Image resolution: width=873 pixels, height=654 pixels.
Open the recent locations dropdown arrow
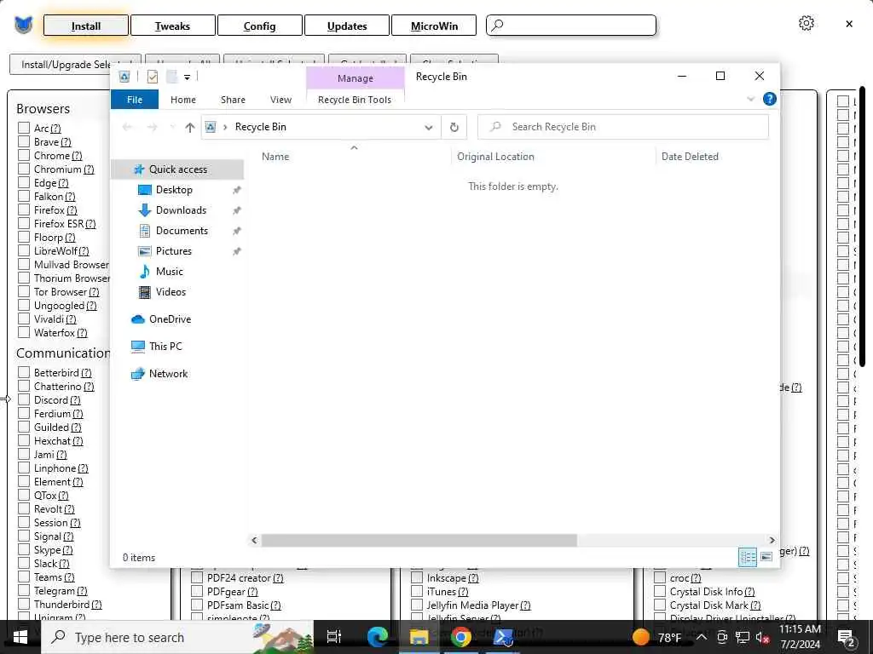tap(172, 128)
